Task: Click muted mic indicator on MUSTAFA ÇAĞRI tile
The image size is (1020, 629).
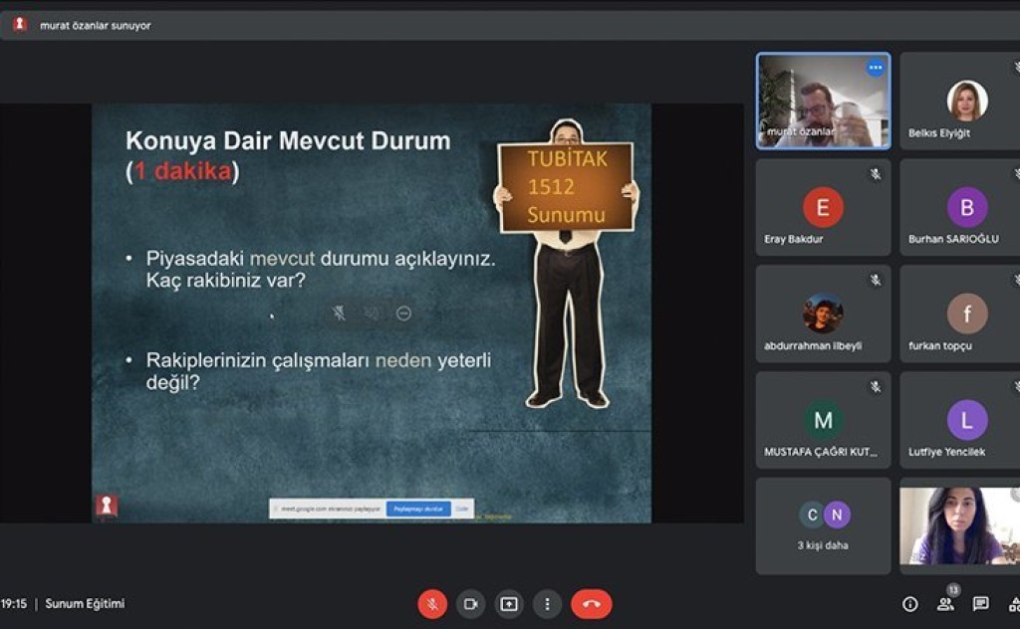Action: (876, 386)
